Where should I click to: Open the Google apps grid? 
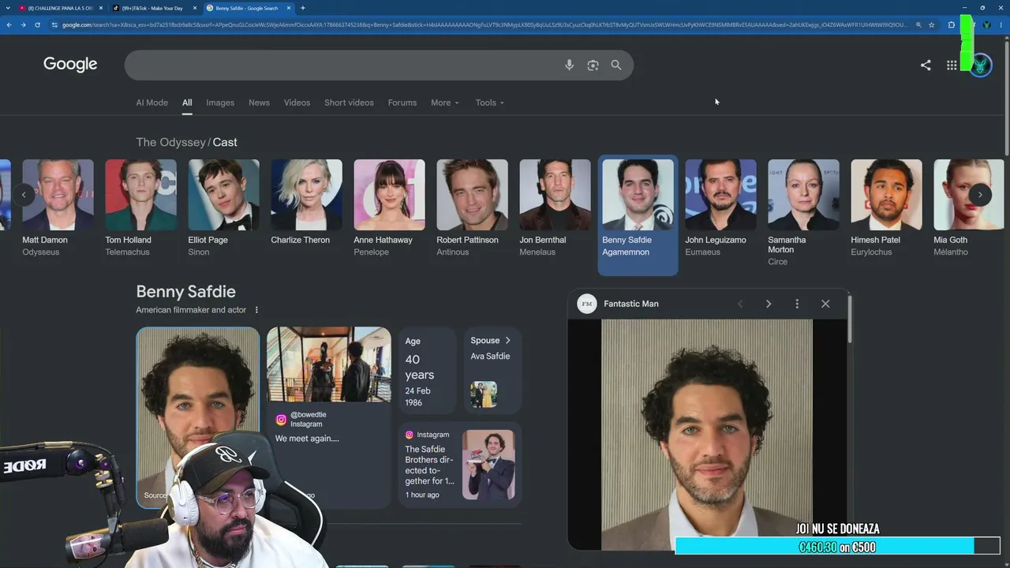(x=952, y=65)
